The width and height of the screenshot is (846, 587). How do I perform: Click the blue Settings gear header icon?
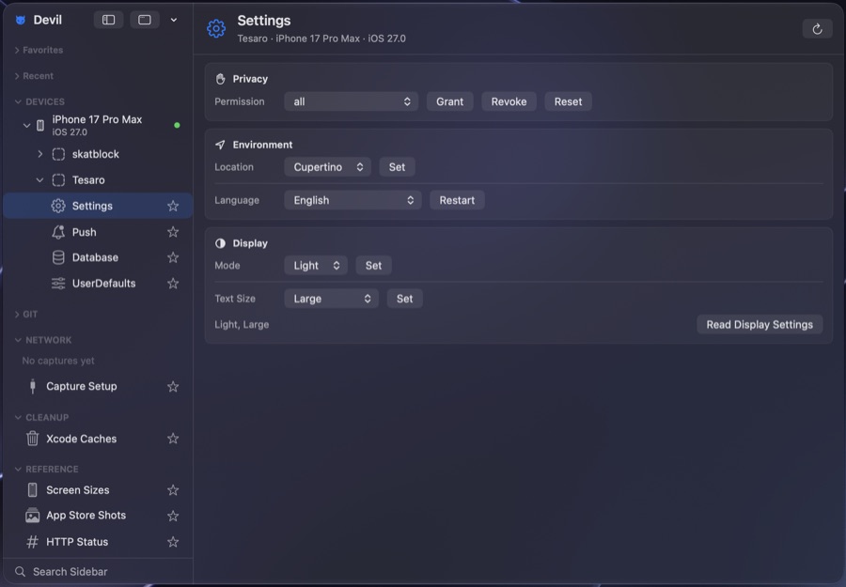(x=216, y=28)
